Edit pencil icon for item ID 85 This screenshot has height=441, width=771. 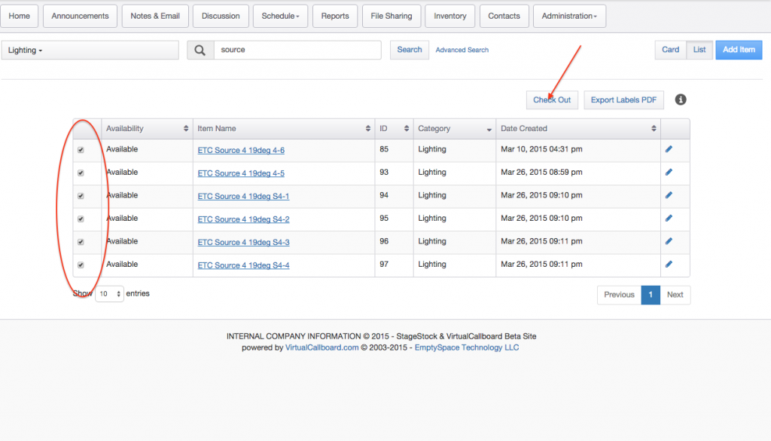[669, 149]
